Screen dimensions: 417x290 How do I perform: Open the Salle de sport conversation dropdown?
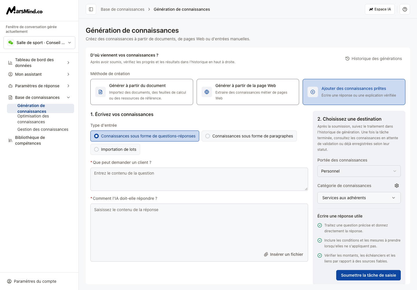[x=39, y=43]
